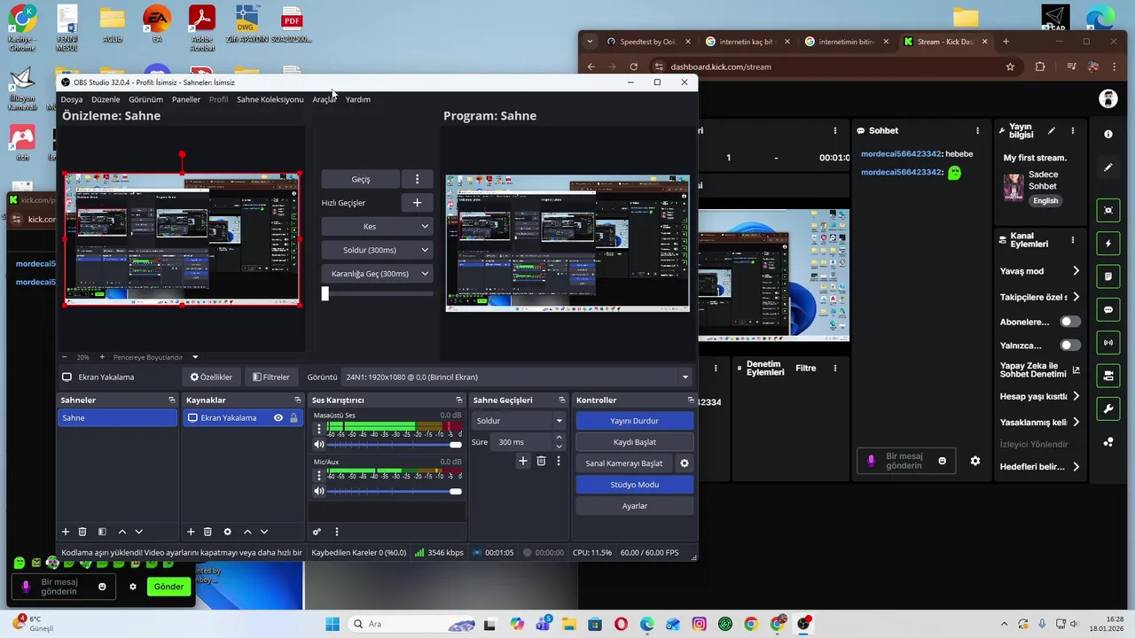The width and height of the screenshot is (1135, 638).
Task: Open Soldur (300ms) quick transition dropdown
Action: 377,250
